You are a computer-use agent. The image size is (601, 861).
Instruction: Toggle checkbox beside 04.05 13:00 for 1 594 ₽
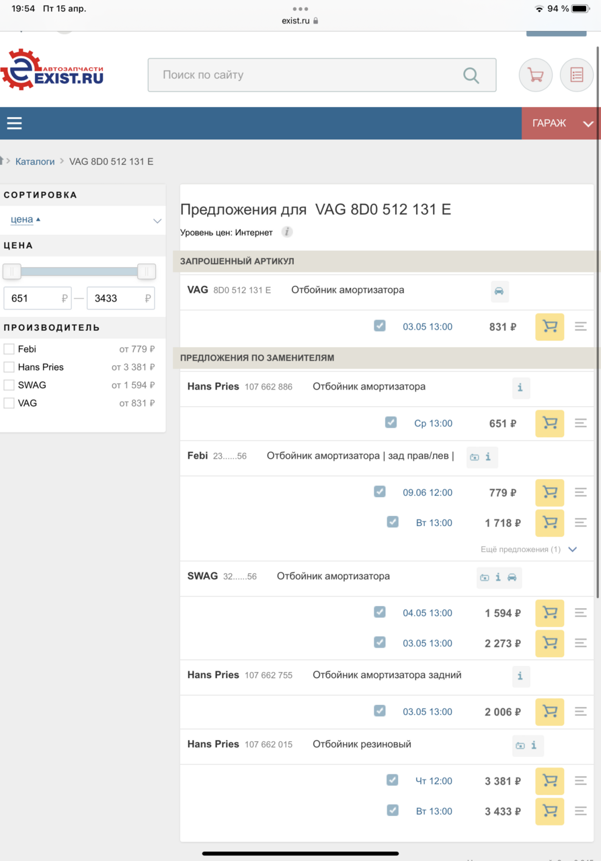pos(380,611)
